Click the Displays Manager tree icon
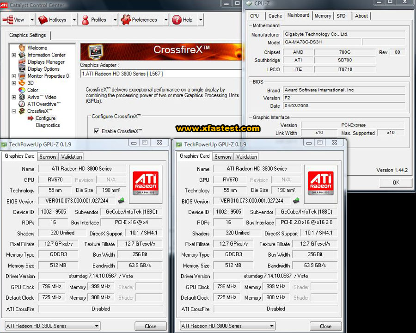The width and height of the screenshot is (416, 333). click(22, 62)
